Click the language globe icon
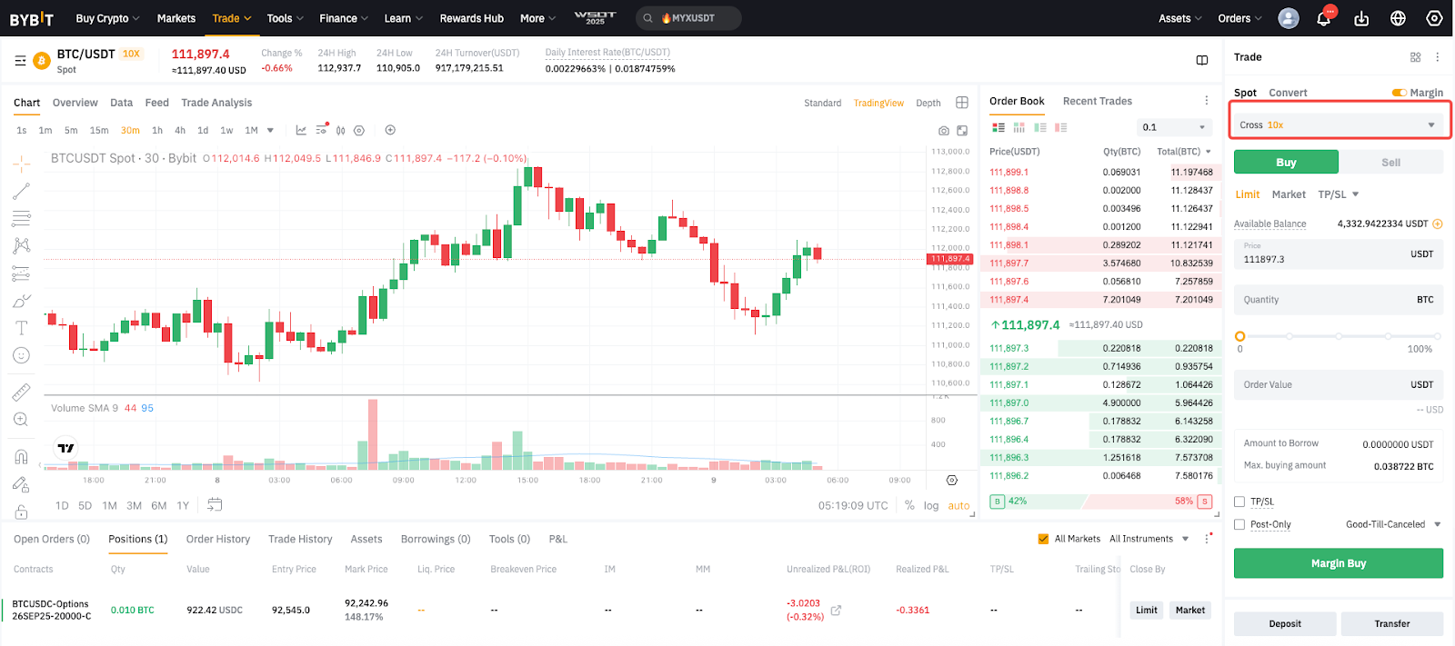This screenshot has height=646, width=1455. [1398, 19]
